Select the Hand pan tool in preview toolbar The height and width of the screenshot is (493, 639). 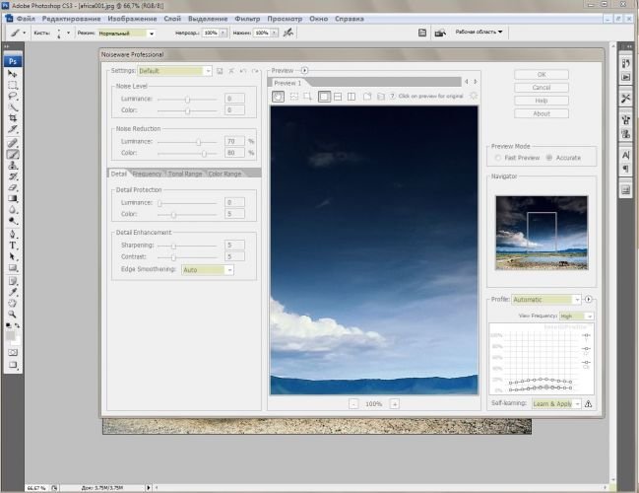[x=279, y=97]
